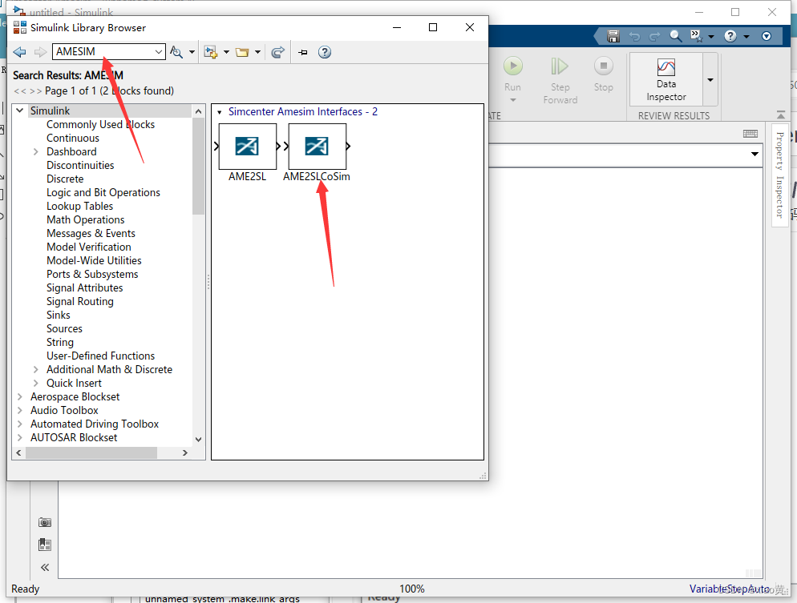
Task: Select Messages & Events
Action: 91,234
